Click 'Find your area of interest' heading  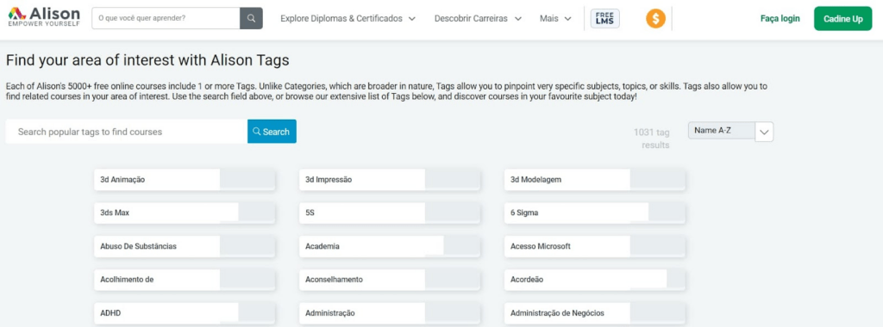click(147, 60)
